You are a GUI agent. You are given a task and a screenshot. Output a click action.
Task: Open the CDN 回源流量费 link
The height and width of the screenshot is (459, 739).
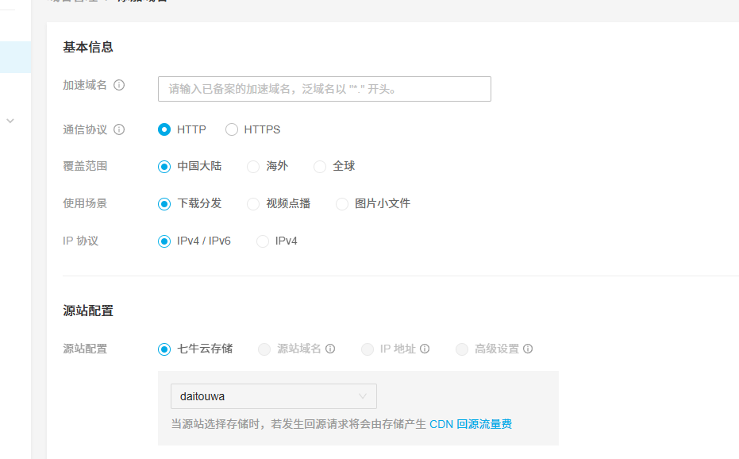473,424
